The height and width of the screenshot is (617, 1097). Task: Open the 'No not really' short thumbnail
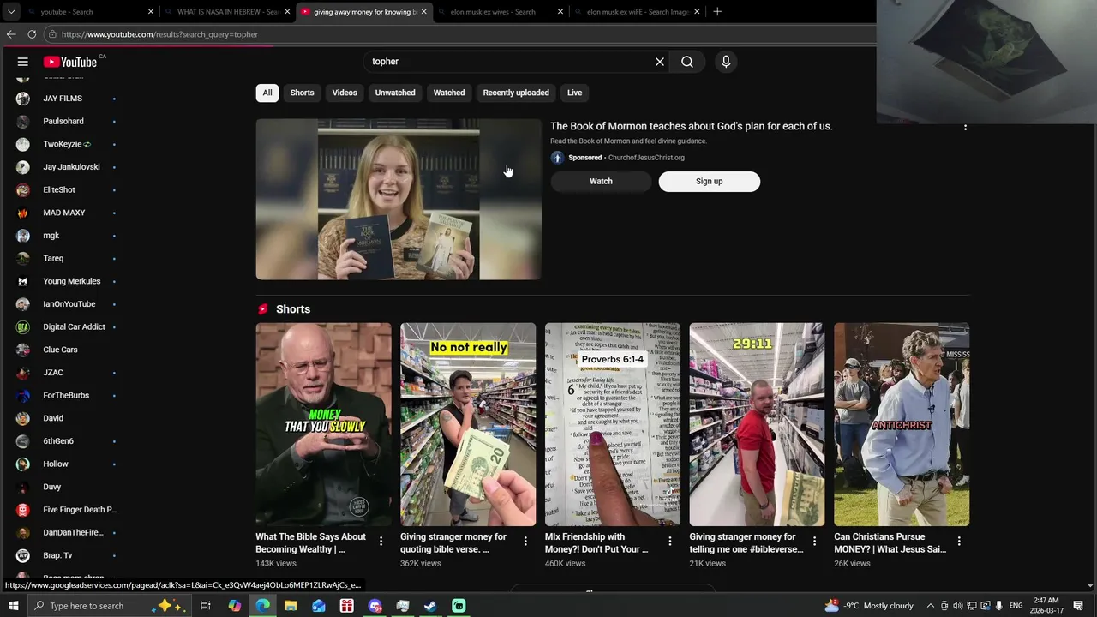(x=468, y=424)
